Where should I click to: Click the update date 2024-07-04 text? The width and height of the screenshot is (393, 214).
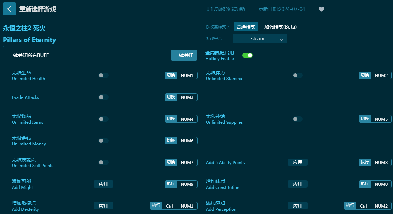282,9
